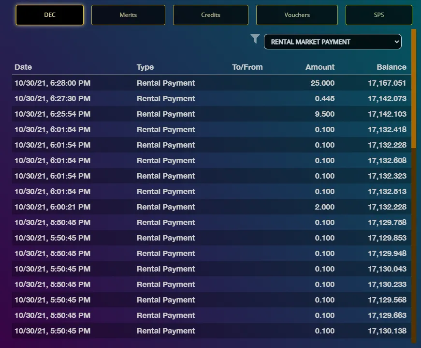
Task: Click balance 17,129.758
Action: click(x=387, y=223)
